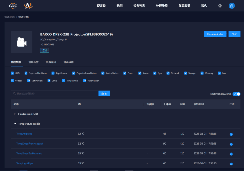The height and width of the screenshot is (171, 244).
Task: Click the 搜索 search button
Action: pos(104,94)
